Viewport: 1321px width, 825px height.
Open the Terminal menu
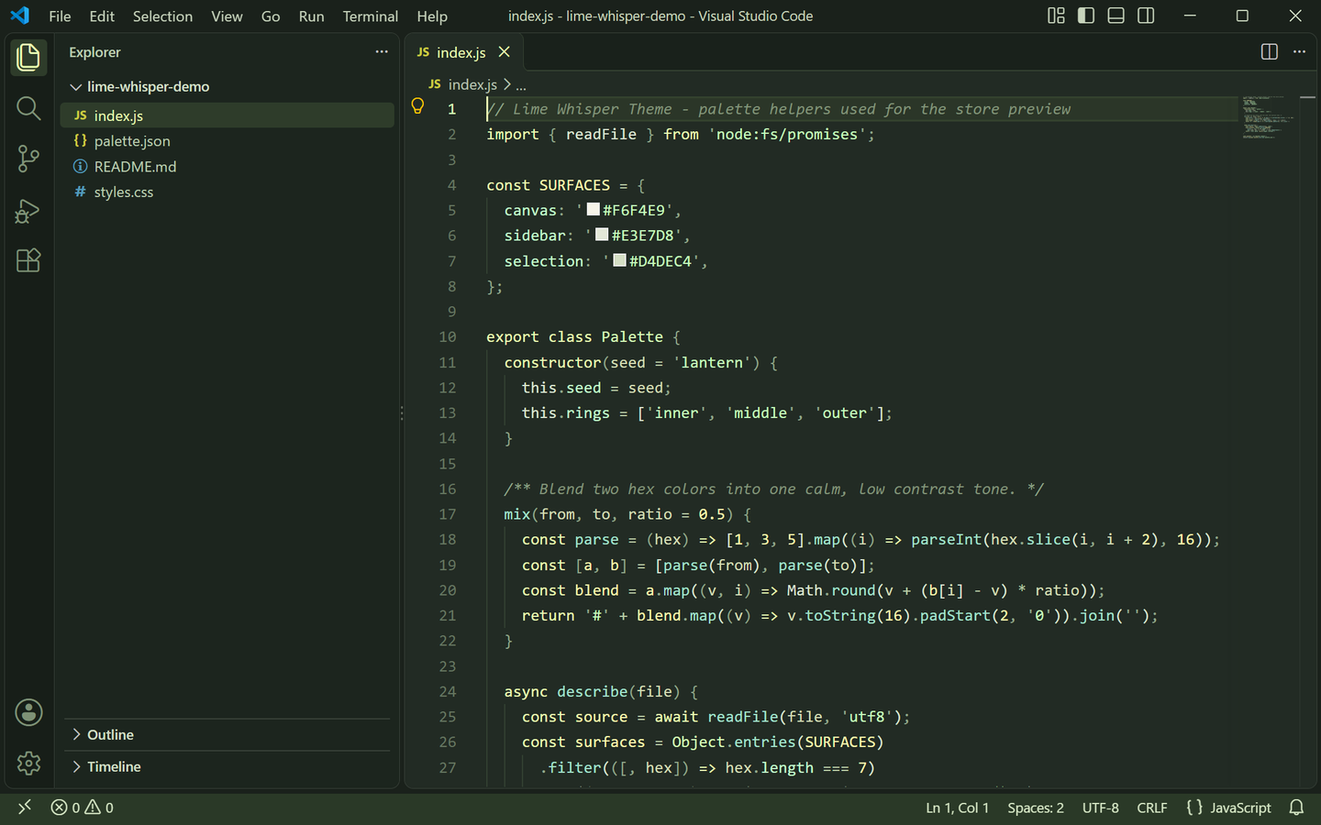[x=371, y=16]
